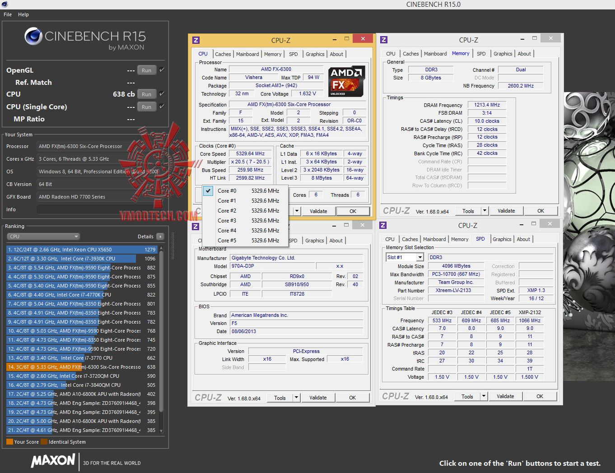Click the Z icon of the CPU-Z memory timings window
Viewport: 615px width, 473px height.
tap(384, 40)
